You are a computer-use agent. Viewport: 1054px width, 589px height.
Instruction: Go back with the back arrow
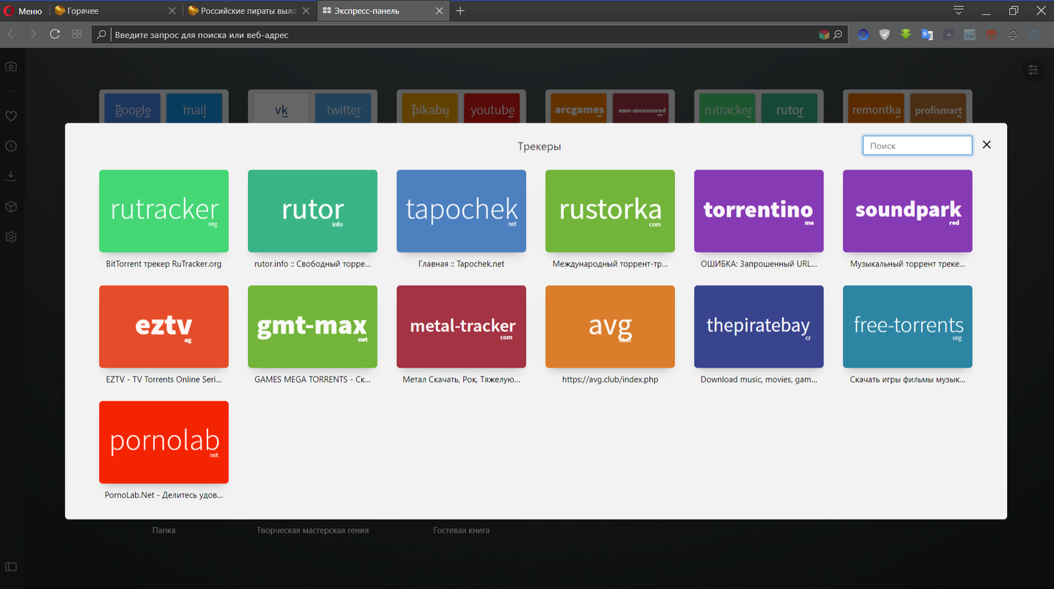[11, 34]
